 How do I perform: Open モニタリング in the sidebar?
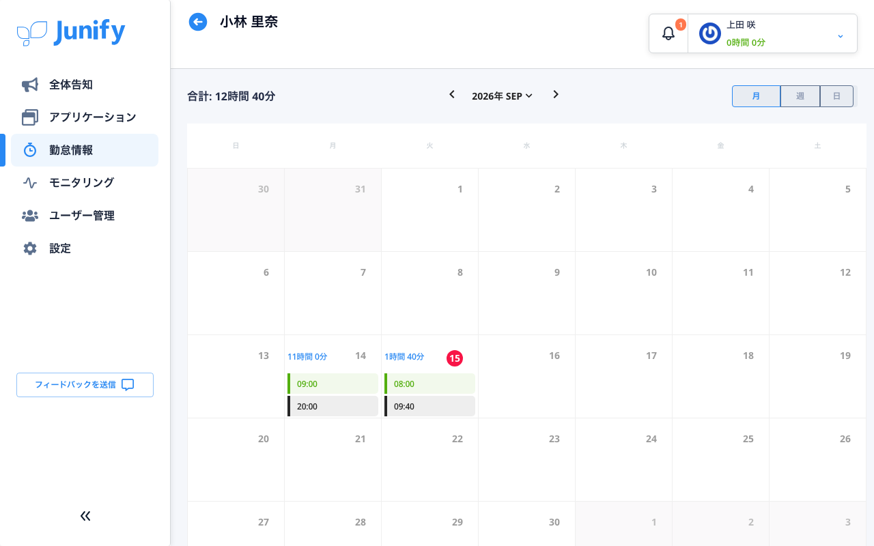tap(85, 183)
